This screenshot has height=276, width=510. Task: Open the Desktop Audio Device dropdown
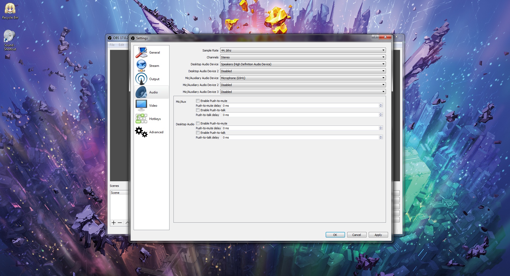coord(303,64)
